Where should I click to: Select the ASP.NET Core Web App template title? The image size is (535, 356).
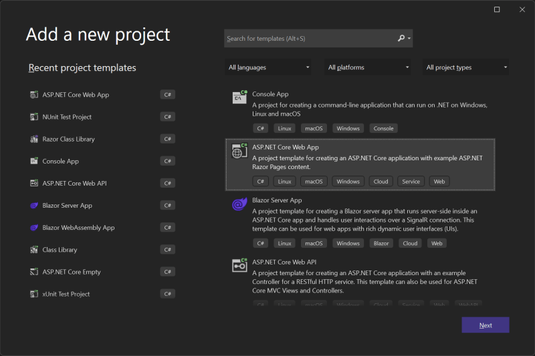(286, 147)
